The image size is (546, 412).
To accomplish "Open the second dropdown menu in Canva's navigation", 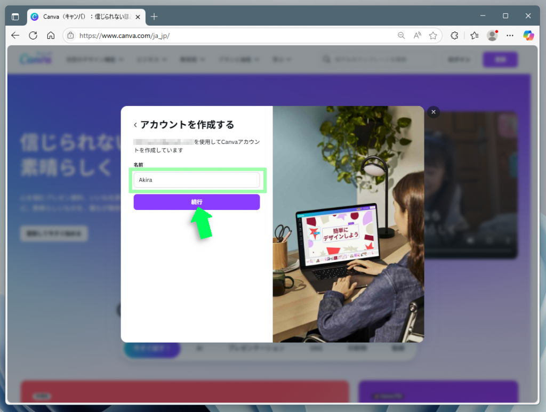I will pos(151,59).
